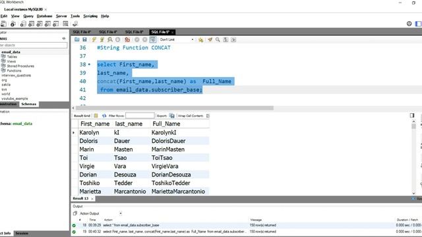The width and height of the screenshot is (422, 237).
Task: Toggle Wrap Cell Content icon
Action: (x=208, y=116)
